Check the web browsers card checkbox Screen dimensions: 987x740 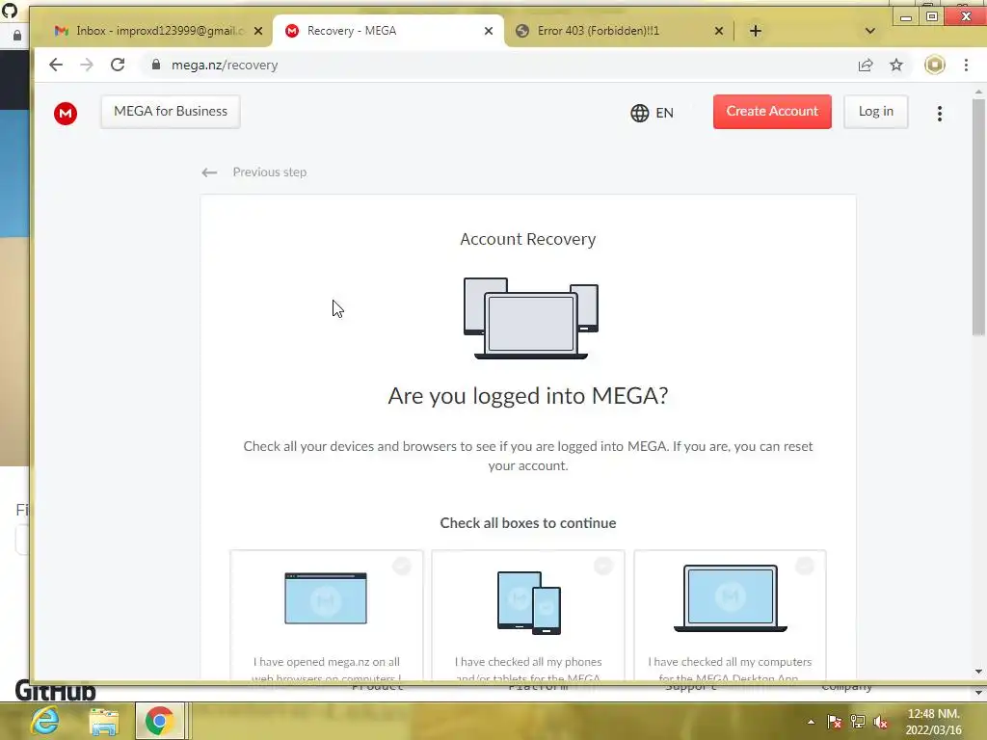pos(402,566)
